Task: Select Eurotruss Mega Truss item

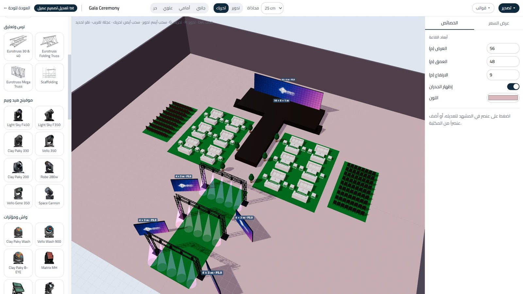Action: pos(18,77)
